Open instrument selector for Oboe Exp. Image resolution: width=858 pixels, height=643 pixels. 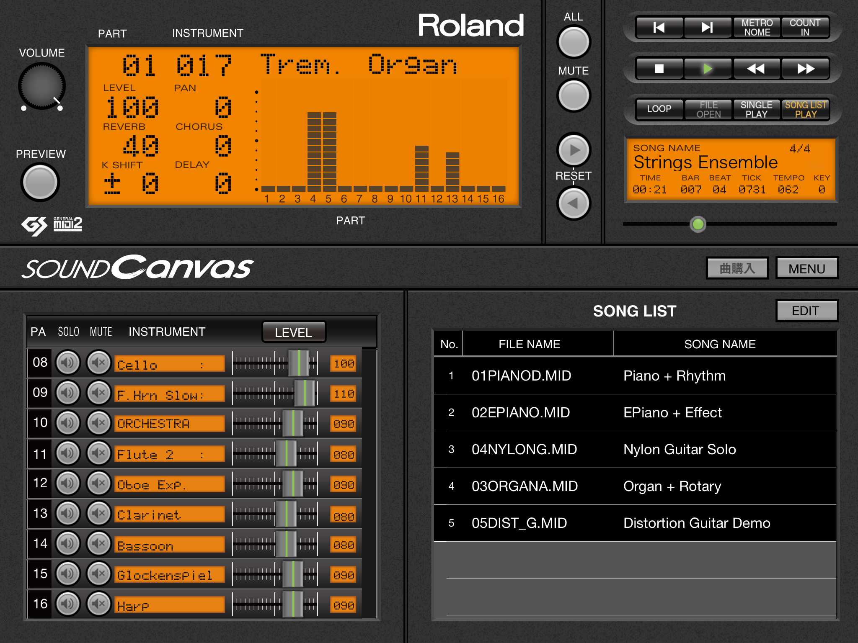pyautogui.click(x=170, y=484)
